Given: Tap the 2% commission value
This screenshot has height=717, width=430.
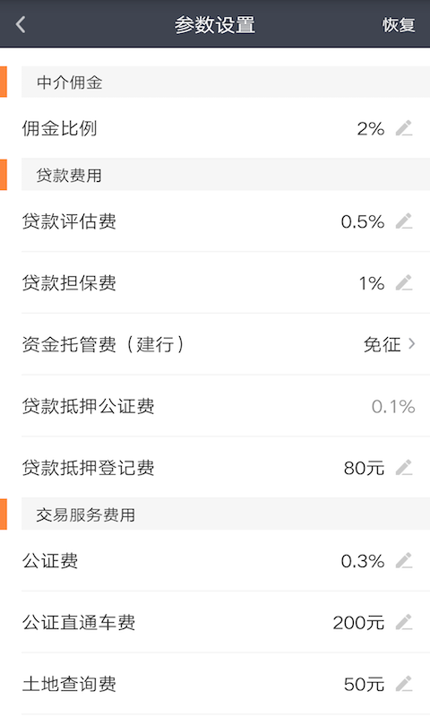Looking at the screenshot, I should coord(371,129).
